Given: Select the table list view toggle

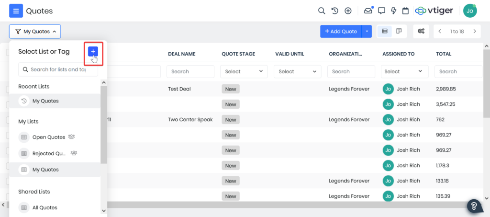Looking at the screenshot, I should (385, 31).
